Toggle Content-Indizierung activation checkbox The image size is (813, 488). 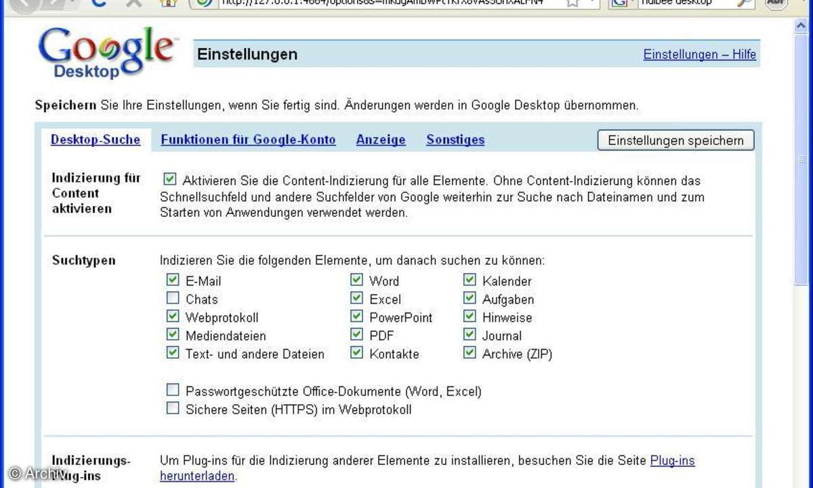coord(170,180)
